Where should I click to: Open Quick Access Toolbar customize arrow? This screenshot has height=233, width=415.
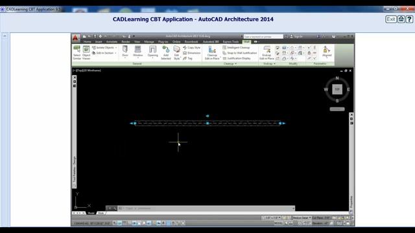[134, 36]
